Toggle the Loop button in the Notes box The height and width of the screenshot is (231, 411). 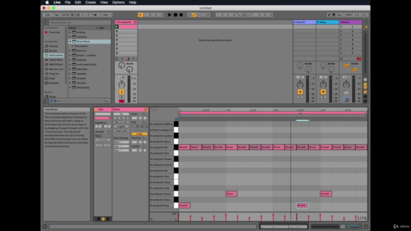click(139, 134)
